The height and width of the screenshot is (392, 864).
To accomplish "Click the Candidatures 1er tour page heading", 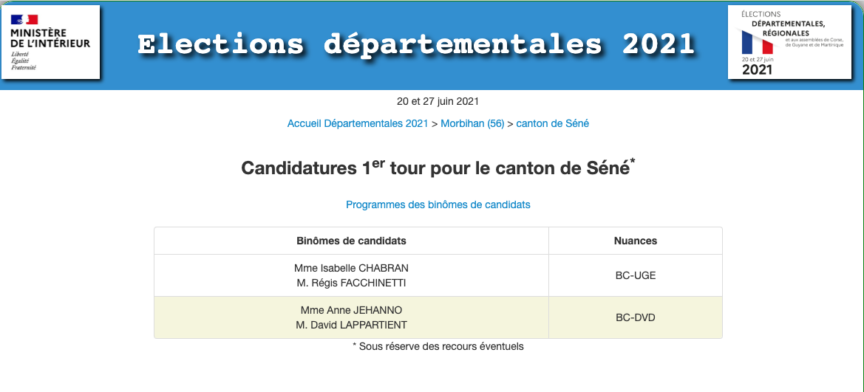I will [438, 168].
